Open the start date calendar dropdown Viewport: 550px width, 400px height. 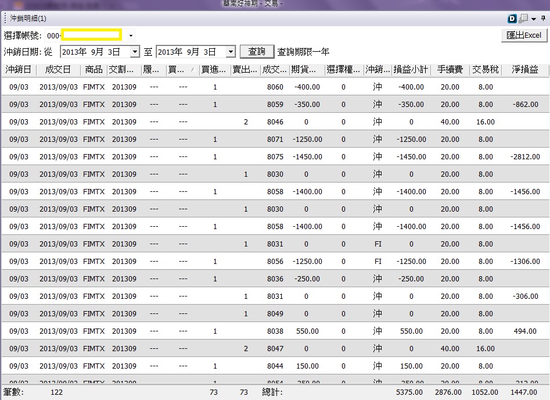pyautogui.click(x=135, y=52)
